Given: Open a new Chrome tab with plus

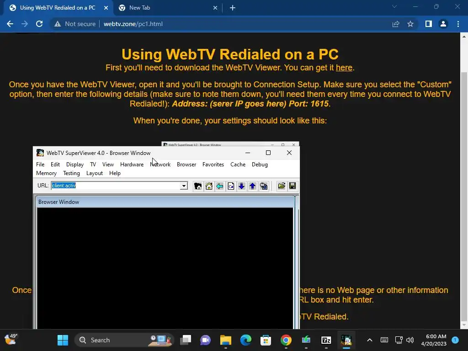Looking at the screenshot, I should click(233, 8).
